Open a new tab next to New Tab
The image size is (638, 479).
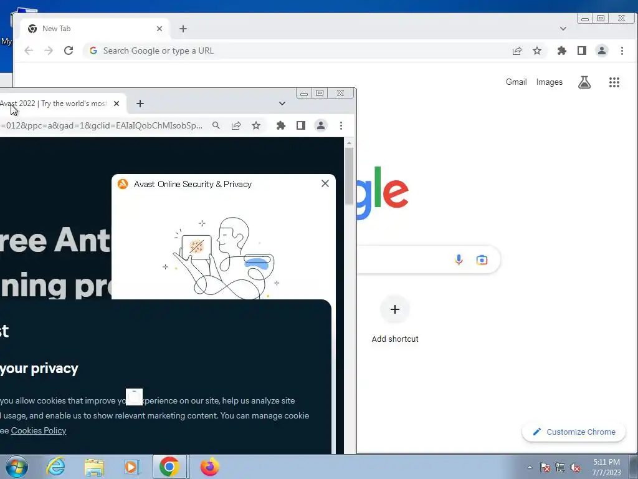point(183,29)
